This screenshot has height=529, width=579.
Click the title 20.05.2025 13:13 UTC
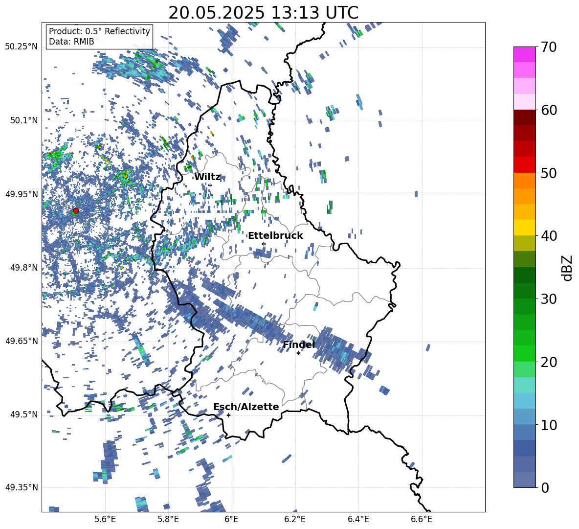tap(263, 13)
